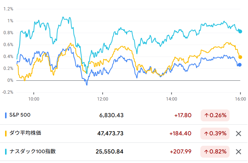Remove ダウ平均株価 from the comparison
Screen dimensions: 248x163
[238, 134]
